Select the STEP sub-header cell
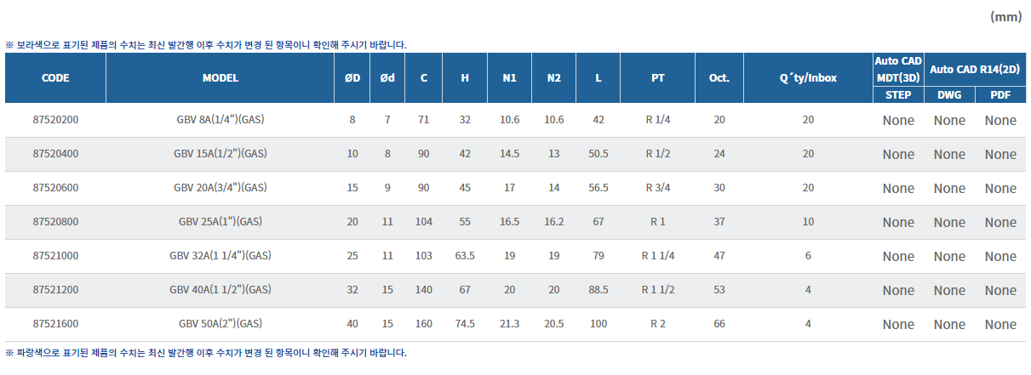The width and height of the screenshot is (1031, 375). (898, 94)
